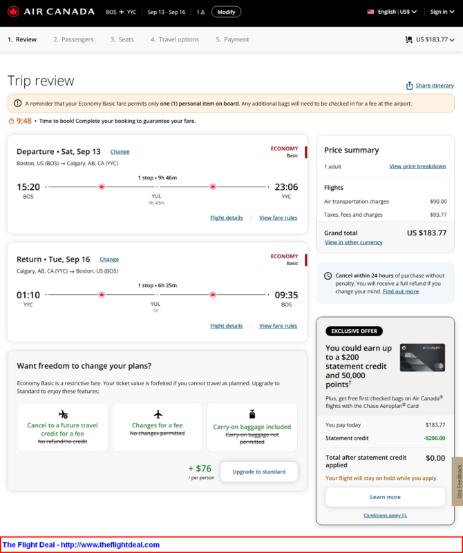Go to step 2 Passengers
The height and width of the screenshot is (553, 463).
[73, 39]
